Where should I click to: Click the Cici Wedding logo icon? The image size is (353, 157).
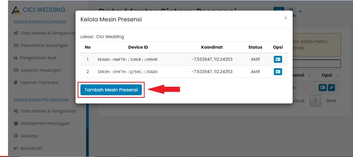tap(16, 10)
